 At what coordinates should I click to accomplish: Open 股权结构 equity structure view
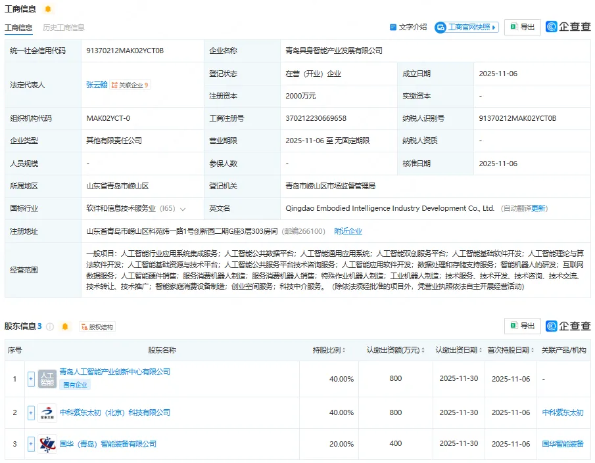[x=96, y=326]
